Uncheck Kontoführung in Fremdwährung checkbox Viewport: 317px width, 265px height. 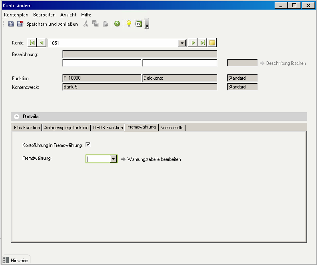click(88, 145)
